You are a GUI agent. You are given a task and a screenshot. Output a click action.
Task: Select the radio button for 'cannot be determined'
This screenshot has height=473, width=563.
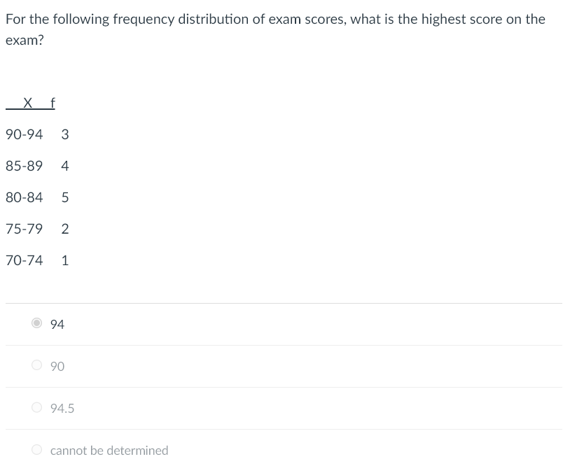pyautogui.click(x=36, y=449)
